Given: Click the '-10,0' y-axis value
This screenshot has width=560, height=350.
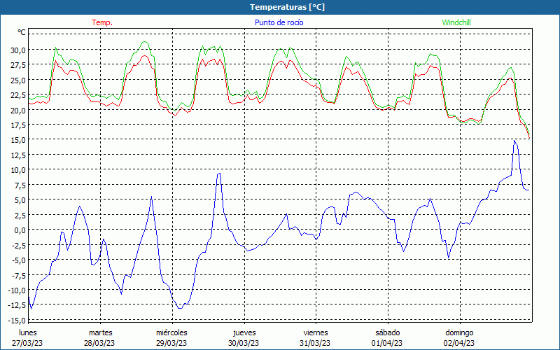Looking at the screenshot, I should coord(16,290).
